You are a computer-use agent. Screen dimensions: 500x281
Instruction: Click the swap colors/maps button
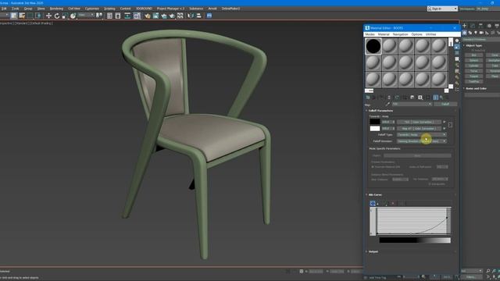point(450,125)
